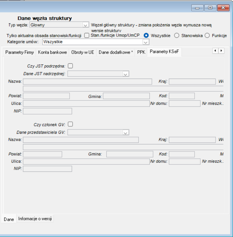The image size is (233, 237).
Task: Click the JST Powiat input field
Action: [x=46, y=96]
